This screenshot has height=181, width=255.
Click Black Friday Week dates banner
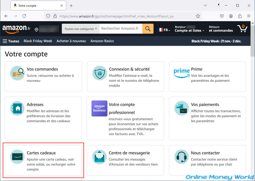tap(216, 41)
